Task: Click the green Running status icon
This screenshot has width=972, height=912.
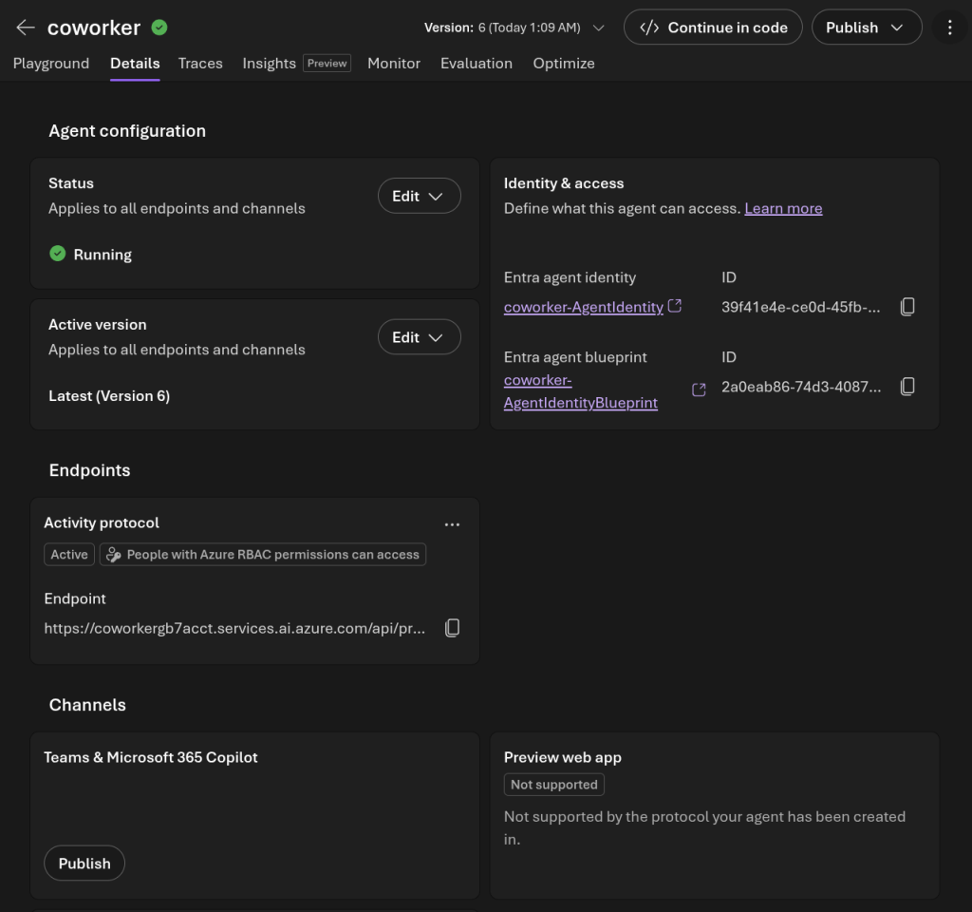Action: 58,254
